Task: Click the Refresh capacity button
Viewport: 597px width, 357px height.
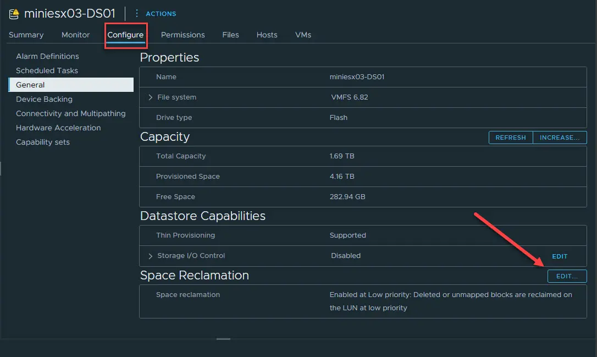Action: point(511,138)
